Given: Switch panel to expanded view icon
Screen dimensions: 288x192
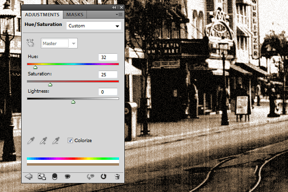Looking at the screenshot, I should click(x=42, y=177).
